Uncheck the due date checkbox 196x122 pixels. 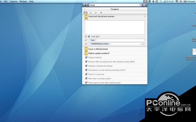[89, 36]
